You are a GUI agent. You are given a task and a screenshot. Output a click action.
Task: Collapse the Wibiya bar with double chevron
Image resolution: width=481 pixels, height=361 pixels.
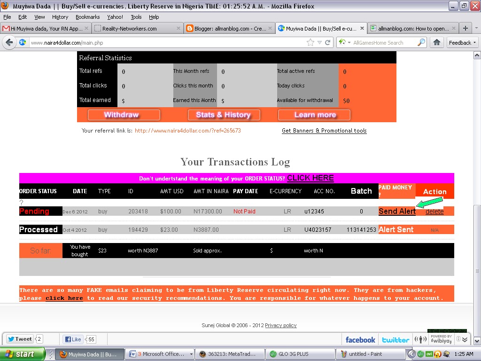point(465,339)
